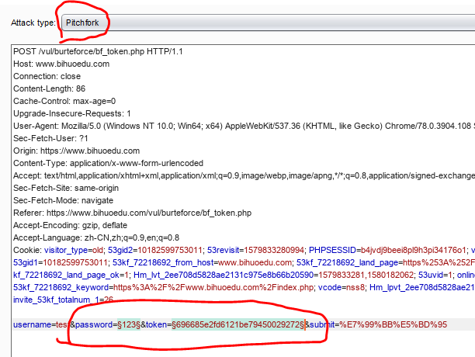Click the 53gid2 cookie parameter
Screen dimensions: 475x357
pyautogui.click(x=154, y=250)
